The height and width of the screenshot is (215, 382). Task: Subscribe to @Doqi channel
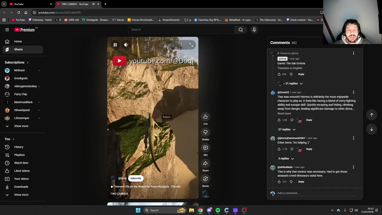coord(136,178)
